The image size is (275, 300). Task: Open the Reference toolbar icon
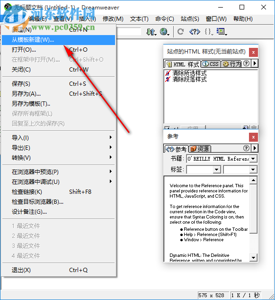coord(195,32)
